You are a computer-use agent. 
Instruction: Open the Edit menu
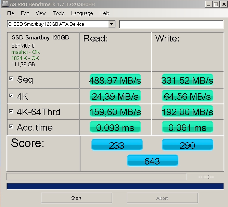click(25, 13)
